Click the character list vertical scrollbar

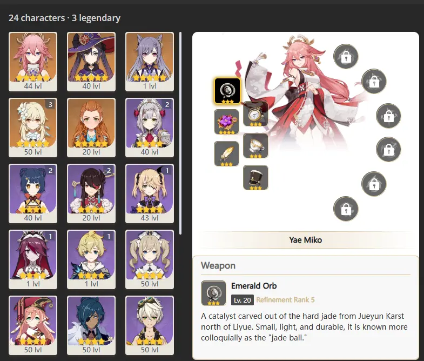tap(180, 133)
